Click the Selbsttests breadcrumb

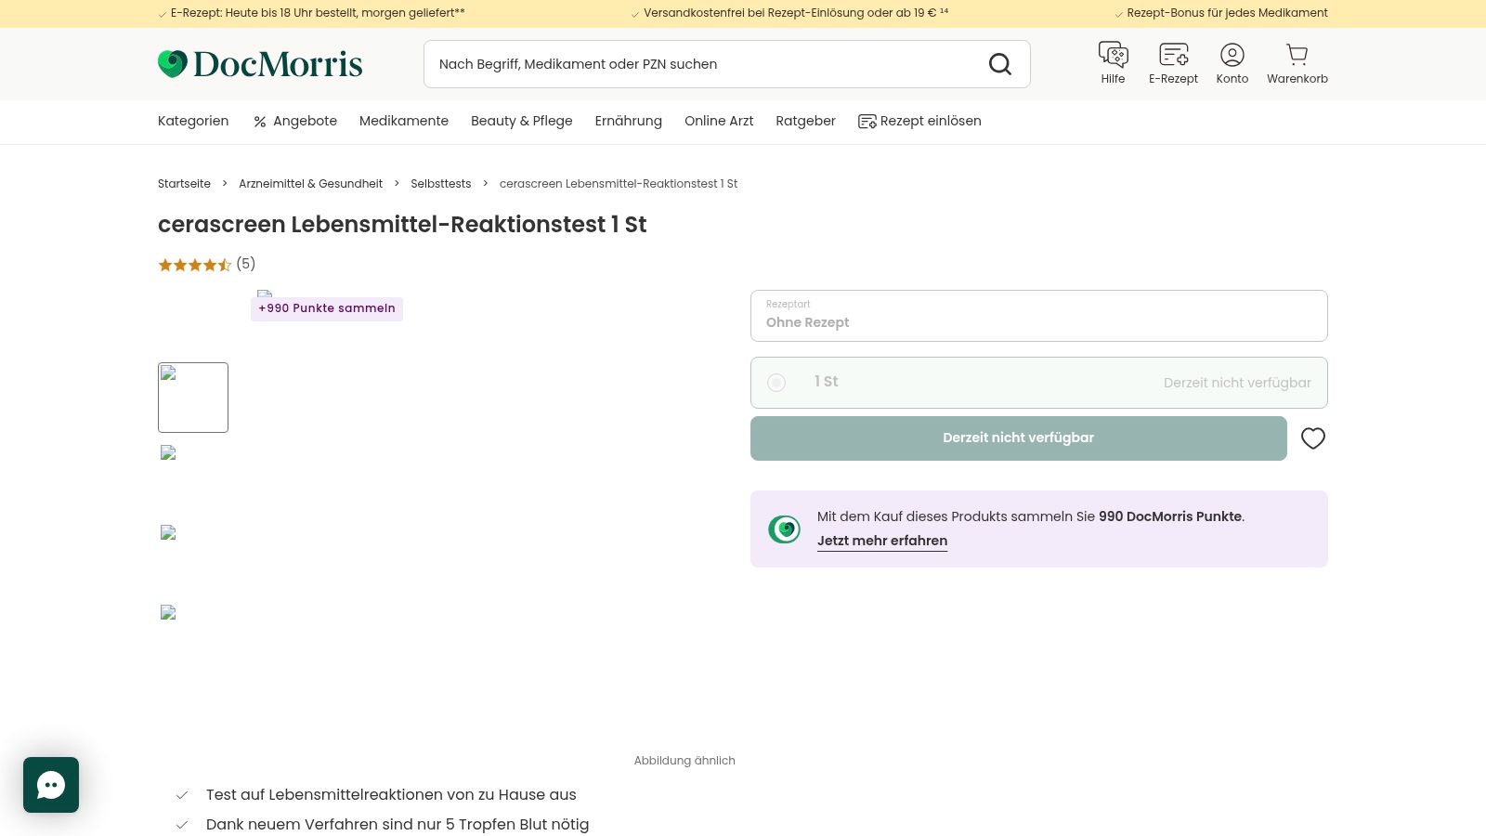point(441,184)
